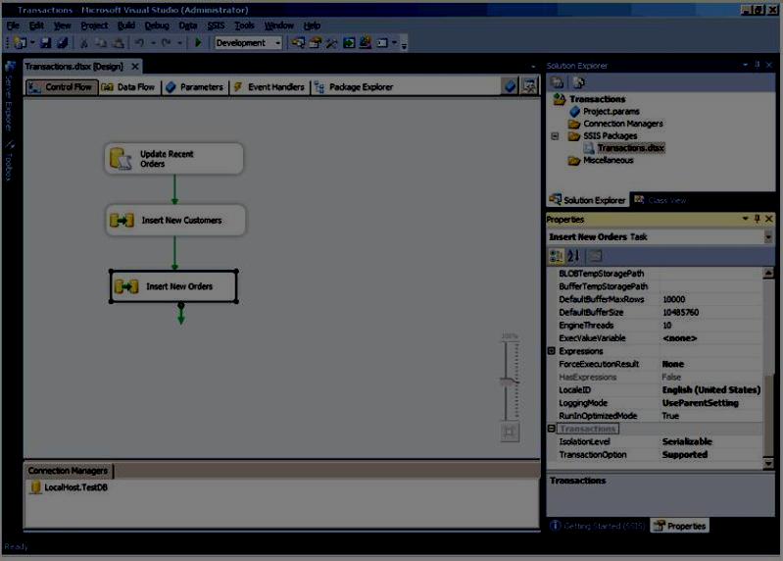Switch to the Parameters tab
The image size is (783, 561).
point(195,87)
